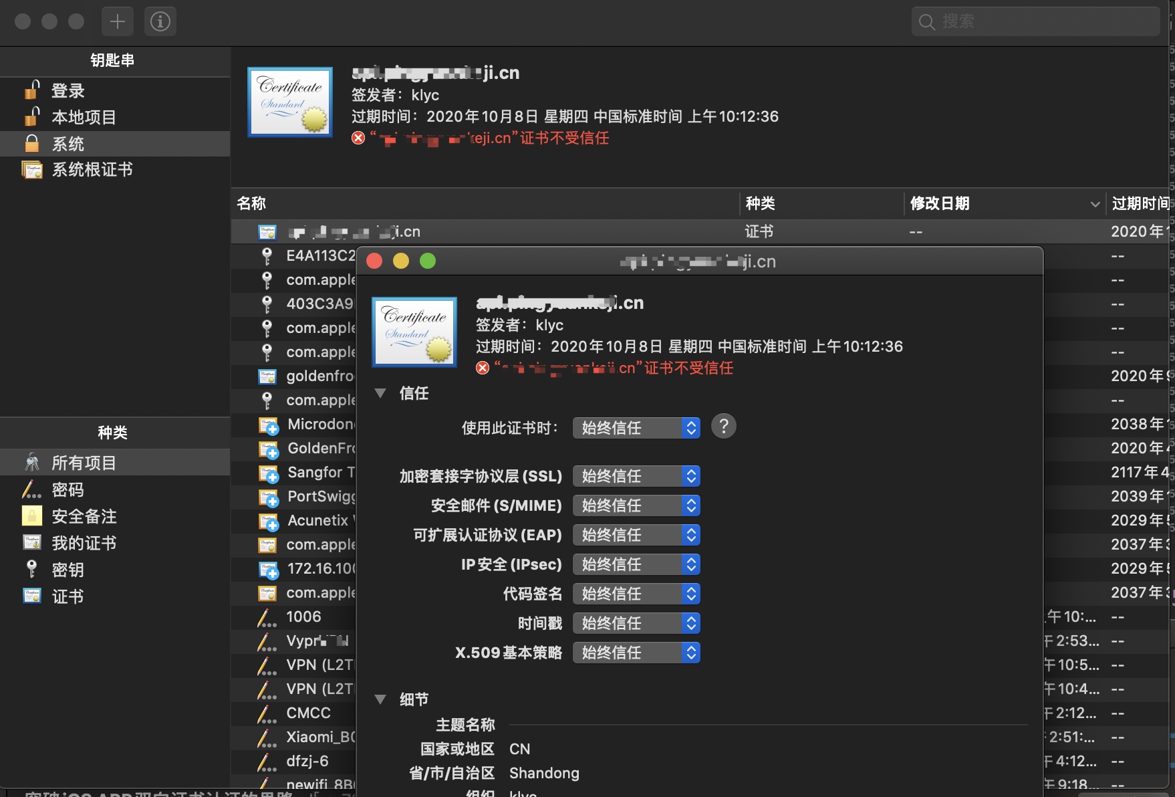The width and height of the screenshot is (1175, 797).
Task: Sort by the 种类 column header
Action: pos(821,203)
